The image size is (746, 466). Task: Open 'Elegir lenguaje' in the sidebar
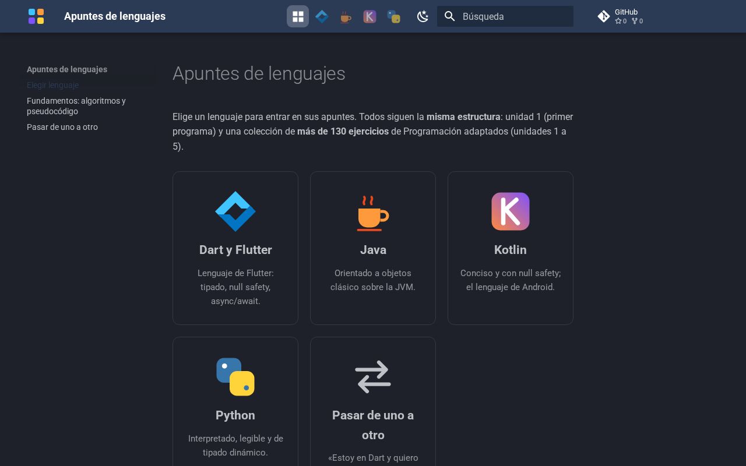(x=52, y=85)
